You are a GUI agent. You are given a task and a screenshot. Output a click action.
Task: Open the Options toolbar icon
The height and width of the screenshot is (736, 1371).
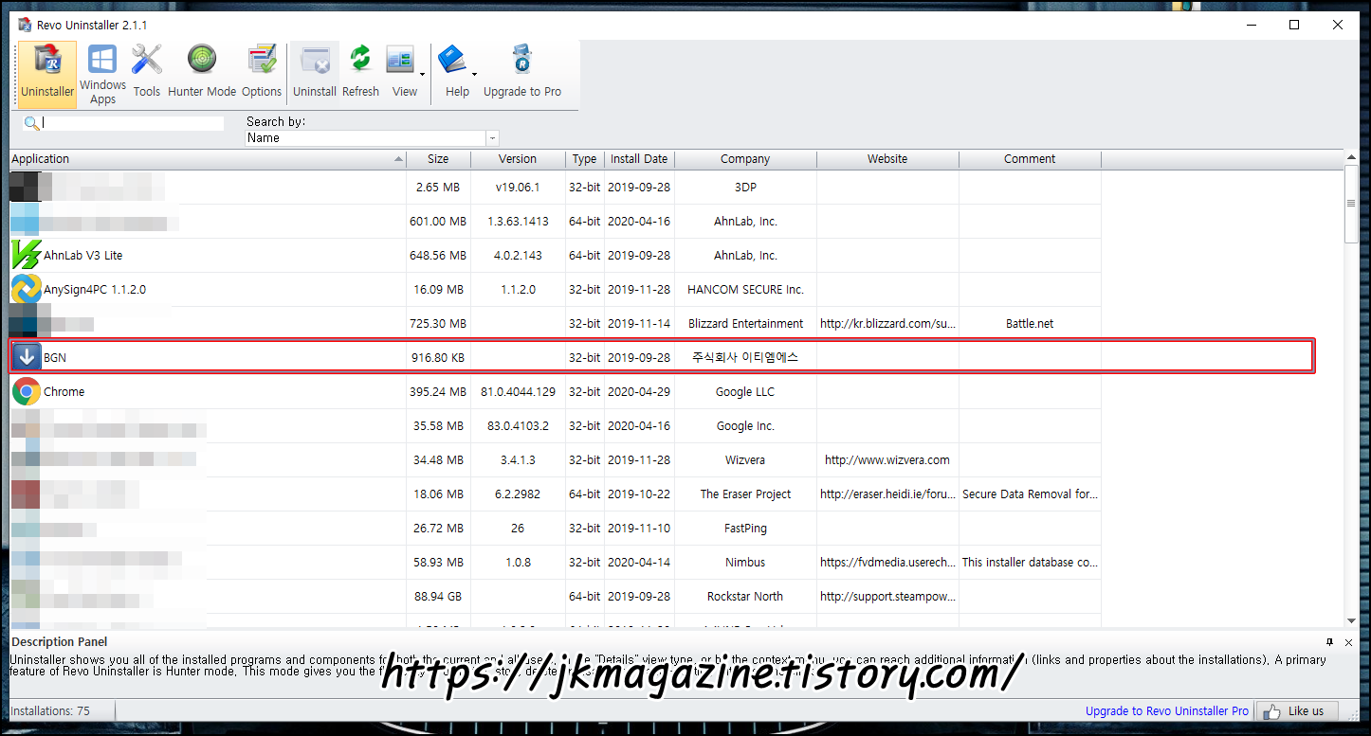(262, 73)
